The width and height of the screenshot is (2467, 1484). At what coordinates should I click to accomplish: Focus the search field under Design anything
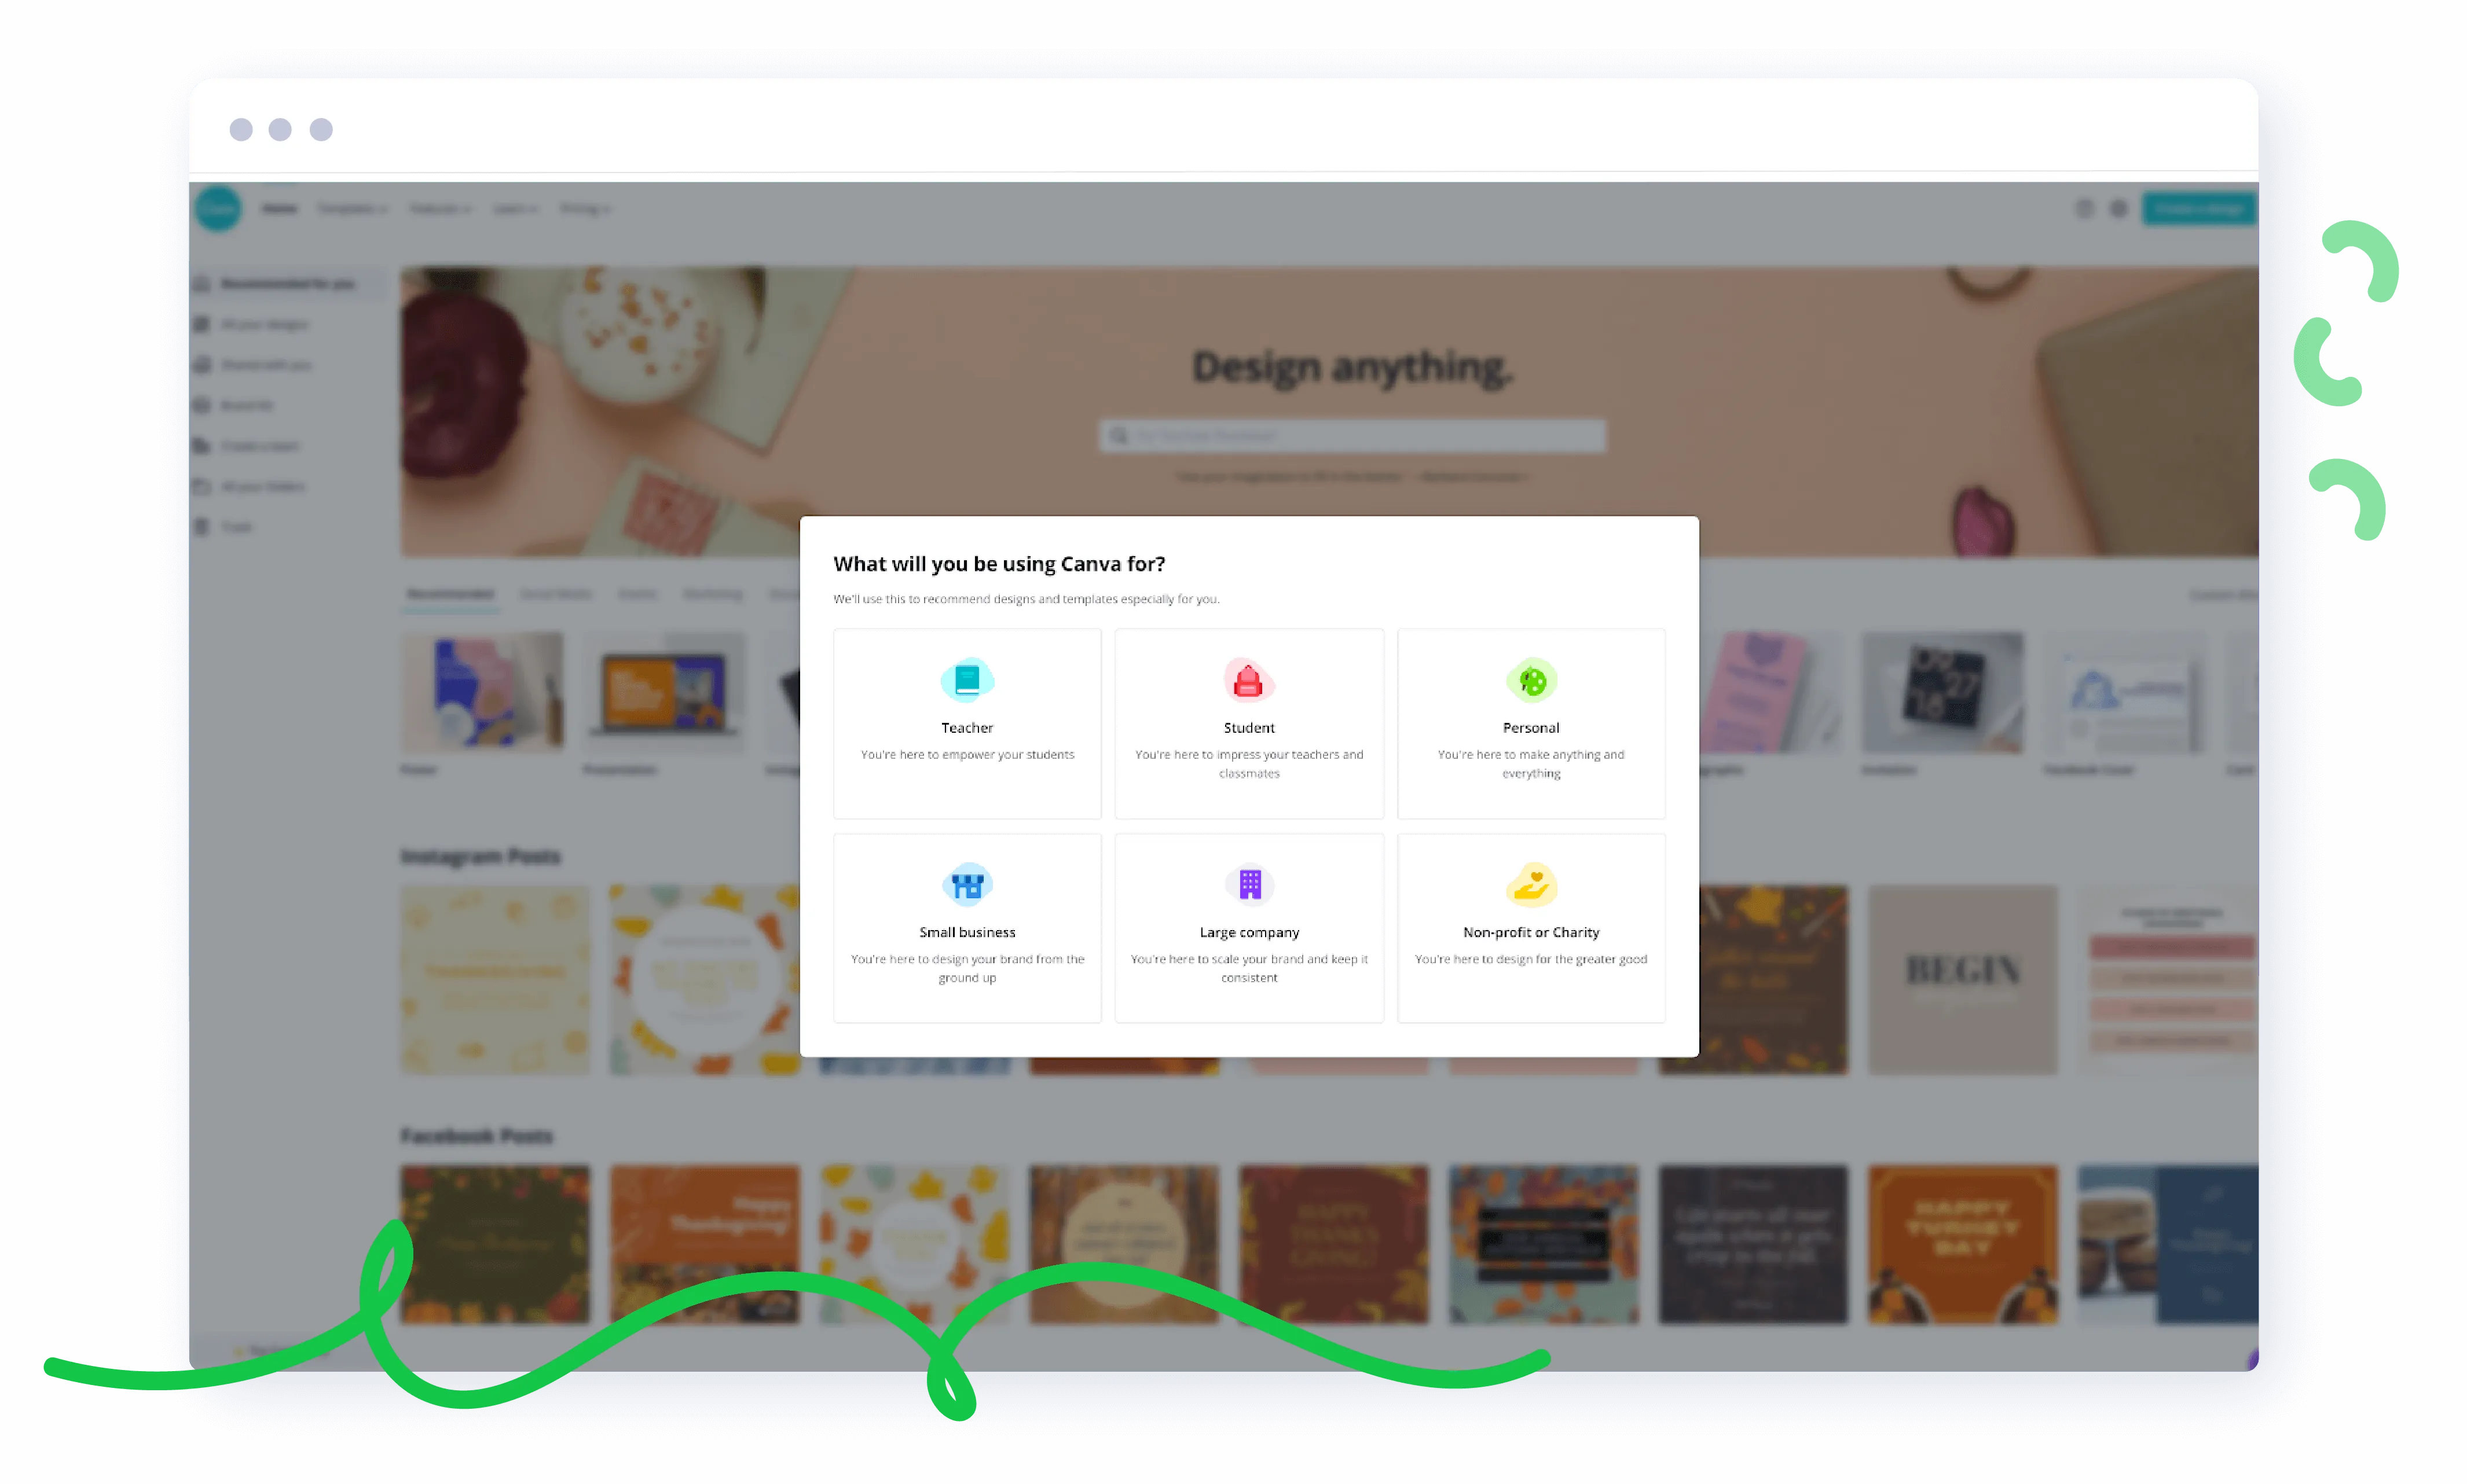(x=1352, y=436)
